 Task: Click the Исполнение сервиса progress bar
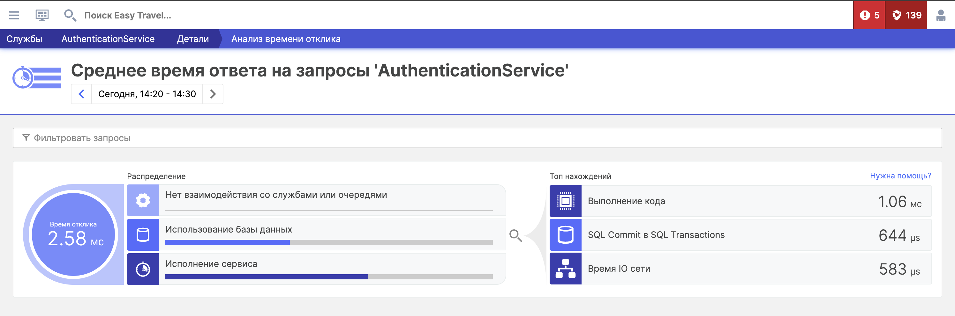click(x=328, y=277)
